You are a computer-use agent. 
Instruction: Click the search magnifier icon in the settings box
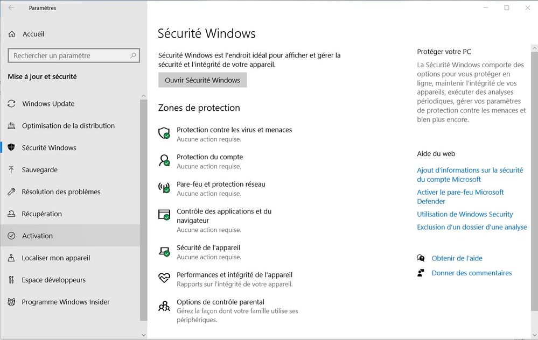pyautogui.click(x=133, y=55)
